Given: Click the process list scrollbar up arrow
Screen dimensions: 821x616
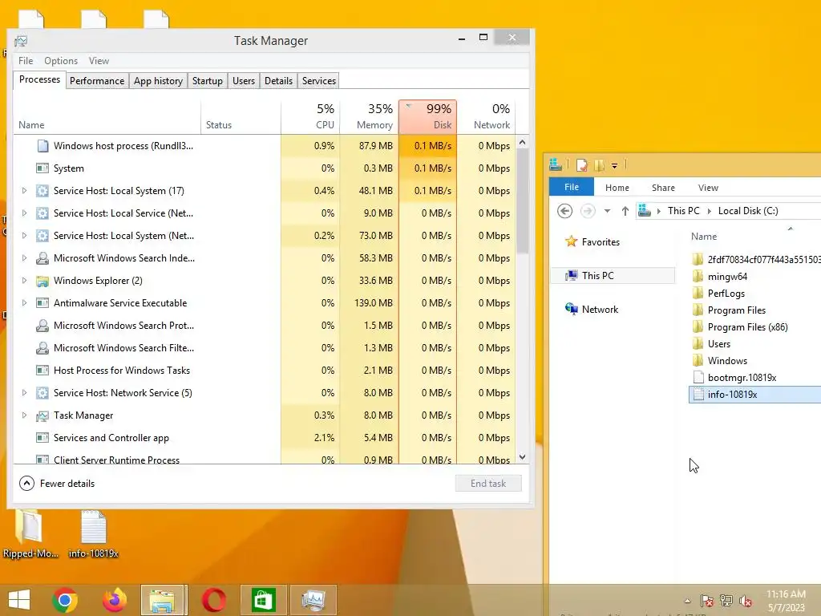Looking at the screenshot, I should click(522, 142).
